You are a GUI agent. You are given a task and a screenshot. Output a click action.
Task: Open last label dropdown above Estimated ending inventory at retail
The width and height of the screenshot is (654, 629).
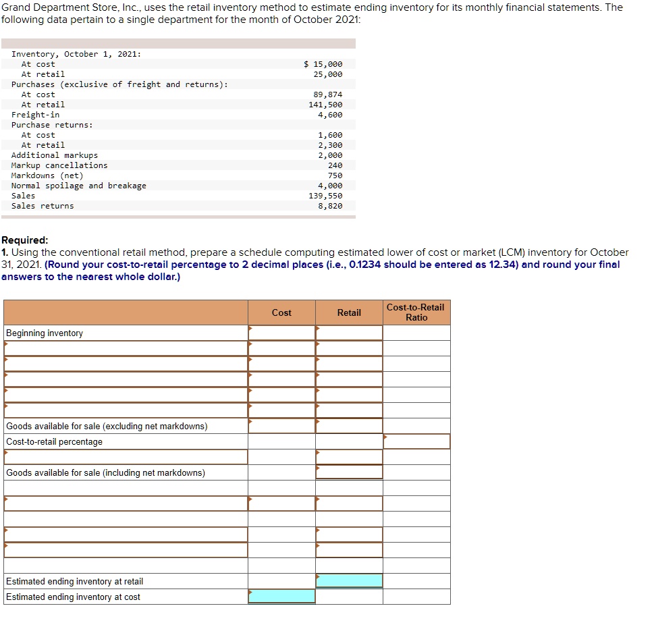(126, 550)
